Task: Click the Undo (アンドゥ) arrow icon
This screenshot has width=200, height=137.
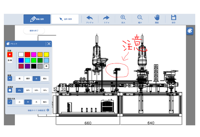Action: tap(90, 18)
